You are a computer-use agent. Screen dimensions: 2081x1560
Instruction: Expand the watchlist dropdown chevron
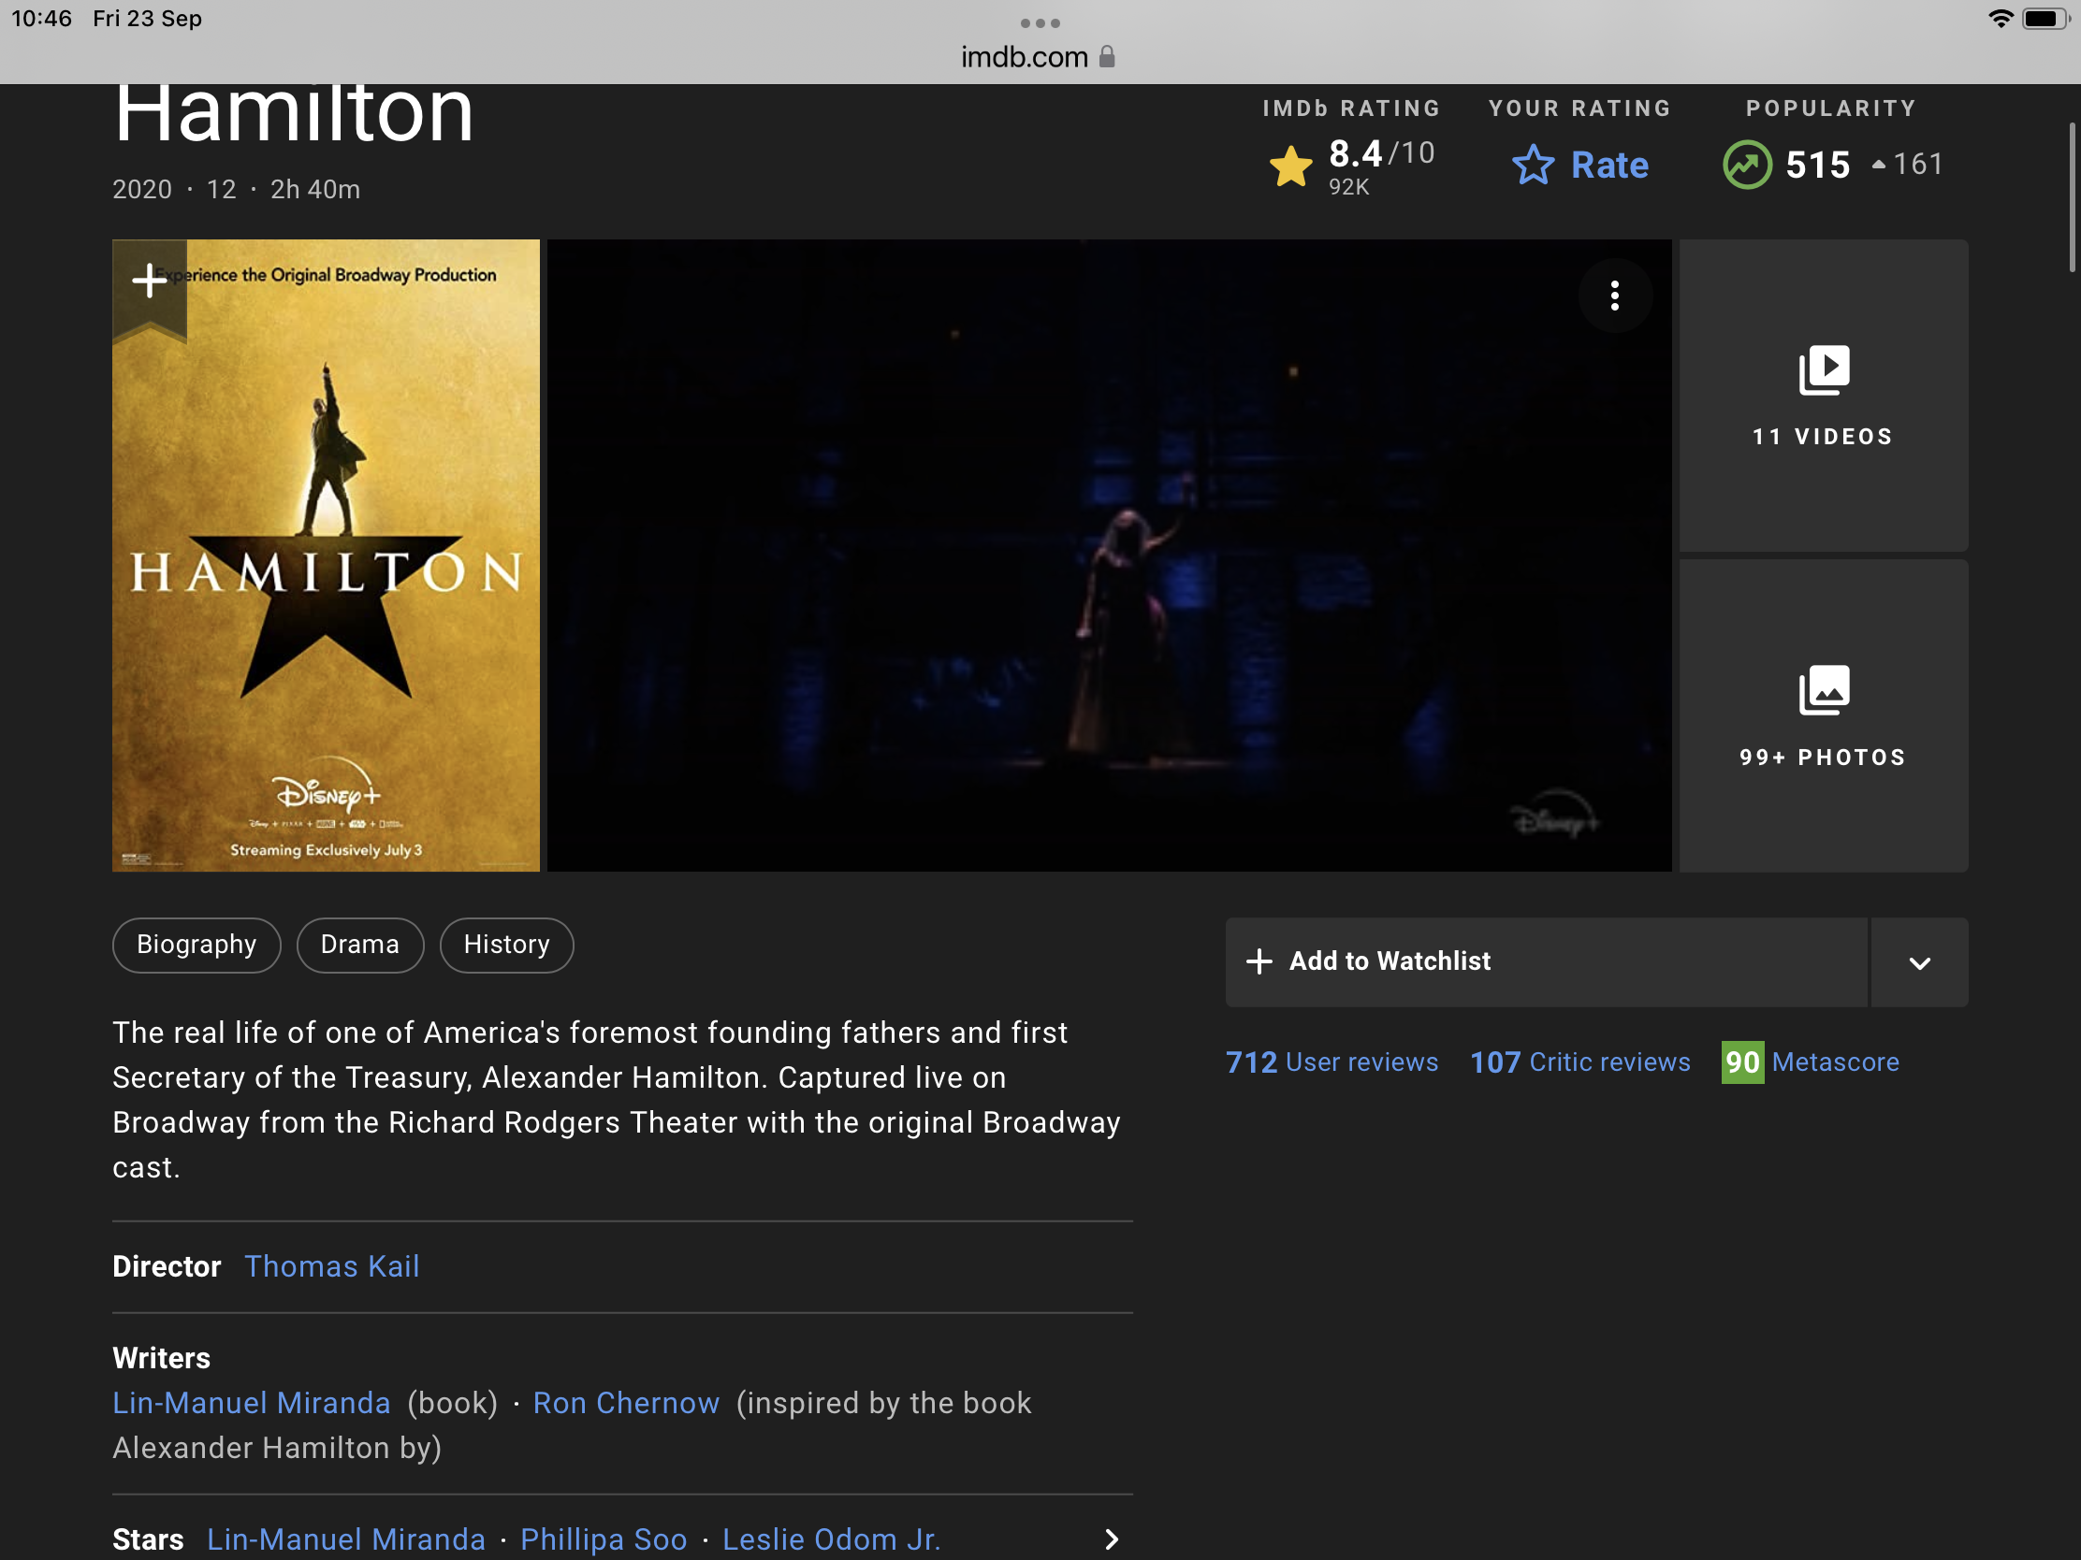coord(1919,962)
